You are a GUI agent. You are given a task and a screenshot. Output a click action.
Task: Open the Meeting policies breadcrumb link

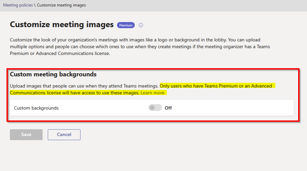coord(18,5)
